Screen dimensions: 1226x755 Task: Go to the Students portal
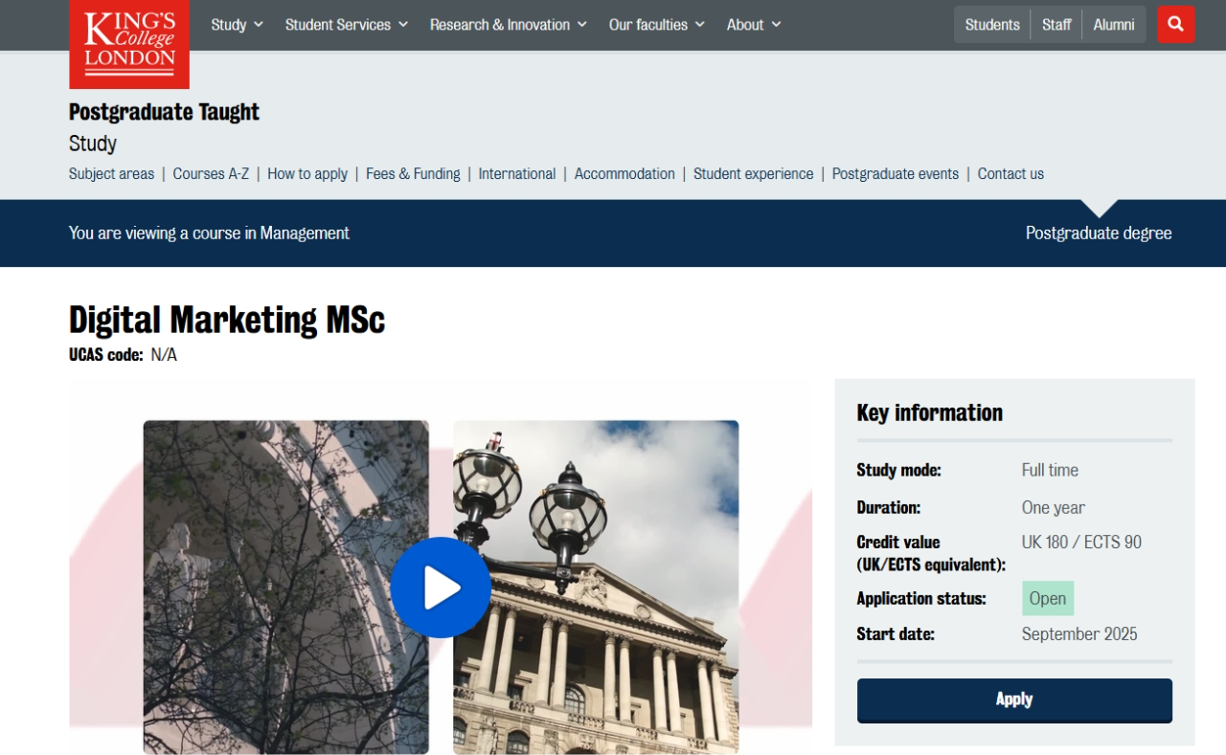click(992, 25)
